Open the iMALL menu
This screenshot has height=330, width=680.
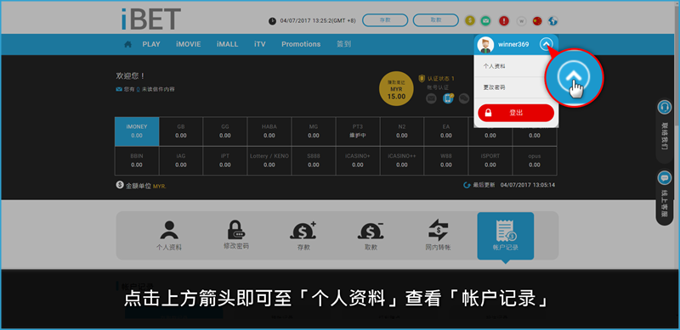[227, 44]
